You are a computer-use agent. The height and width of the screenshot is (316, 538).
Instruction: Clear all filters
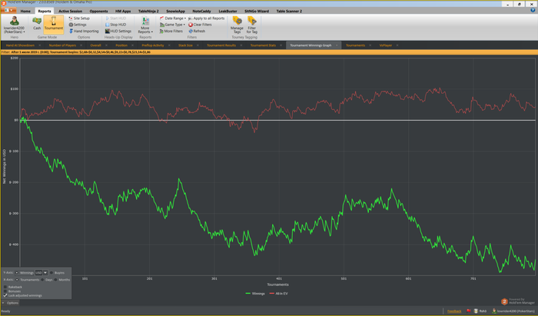pyautogui.click(x=200, y=25)
